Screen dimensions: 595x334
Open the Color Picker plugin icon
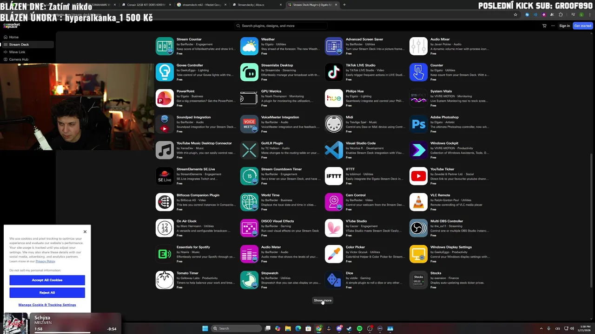pos(334,254)
